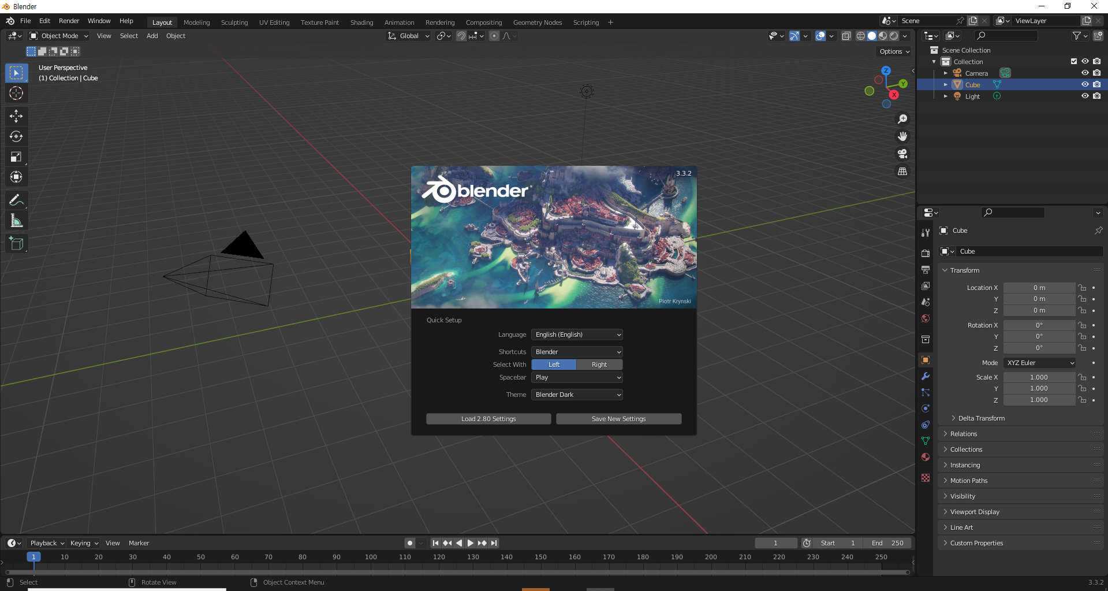Image resolution: width=1108 pixels, height=591 pixels.
Task: Lock Location X property
Action: (x=1083, y=288)
